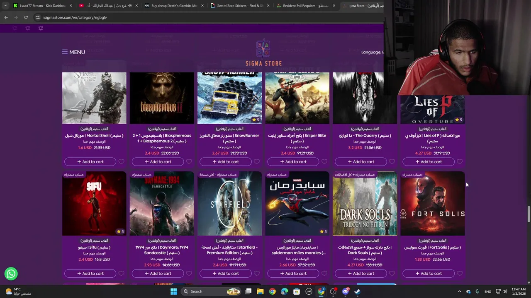Reload the page with refresh icon
The image size is (531, 298).
click(x=26, y=17)
